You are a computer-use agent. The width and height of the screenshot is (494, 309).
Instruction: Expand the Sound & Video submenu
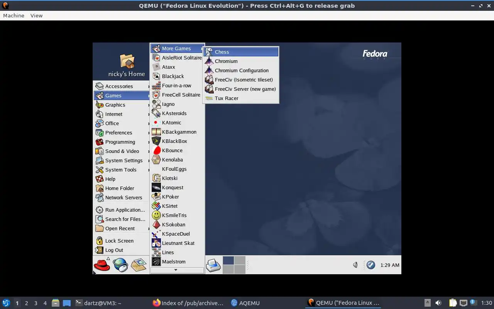pyautogui.click(x=122, y=151)
